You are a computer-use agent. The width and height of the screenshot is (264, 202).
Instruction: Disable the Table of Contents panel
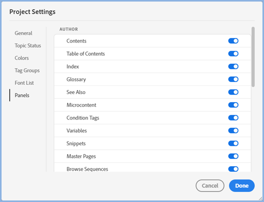pos(233,54)
